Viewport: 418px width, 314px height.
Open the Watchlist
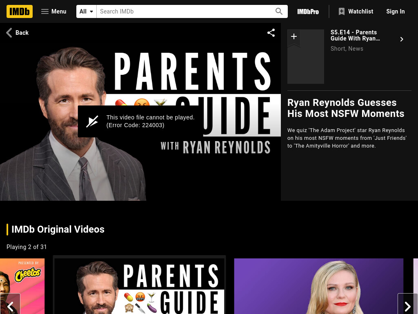356,11
